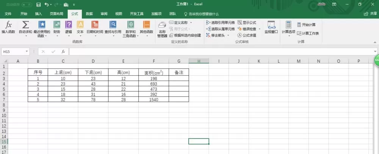Image resolution: width=379 pixels, height=154 pixels.
Task: Click inside the formula bar input
Action: (x=221, y=51)
